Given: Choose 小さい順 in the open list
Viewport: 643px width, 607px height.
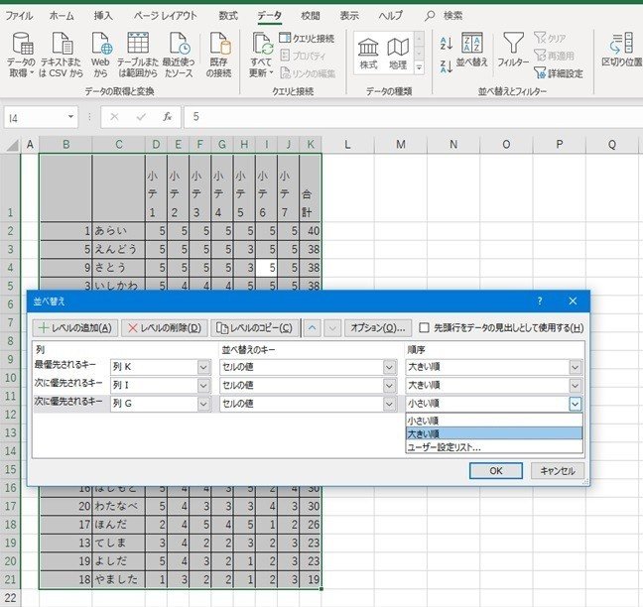Looking at the screenshot, I should [494, 421].
